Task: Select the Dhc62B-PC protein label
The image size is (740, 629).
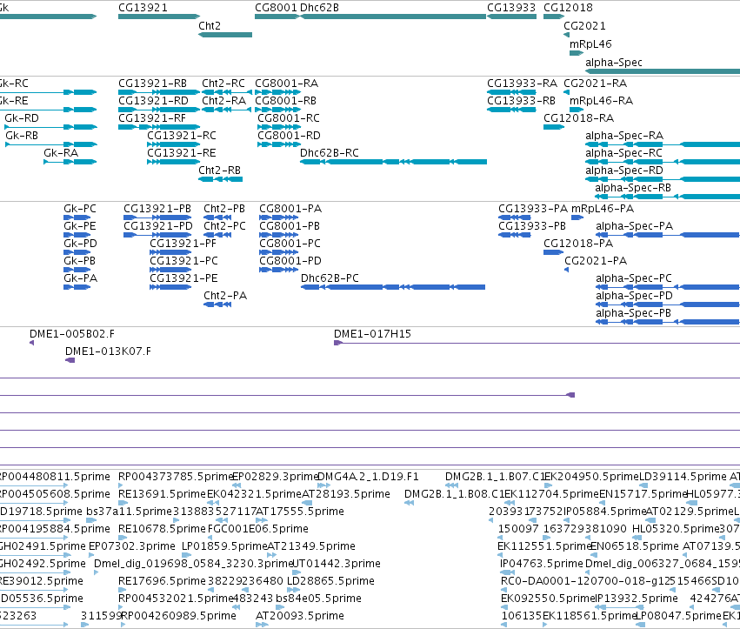Action: click(x=330, y=278)
